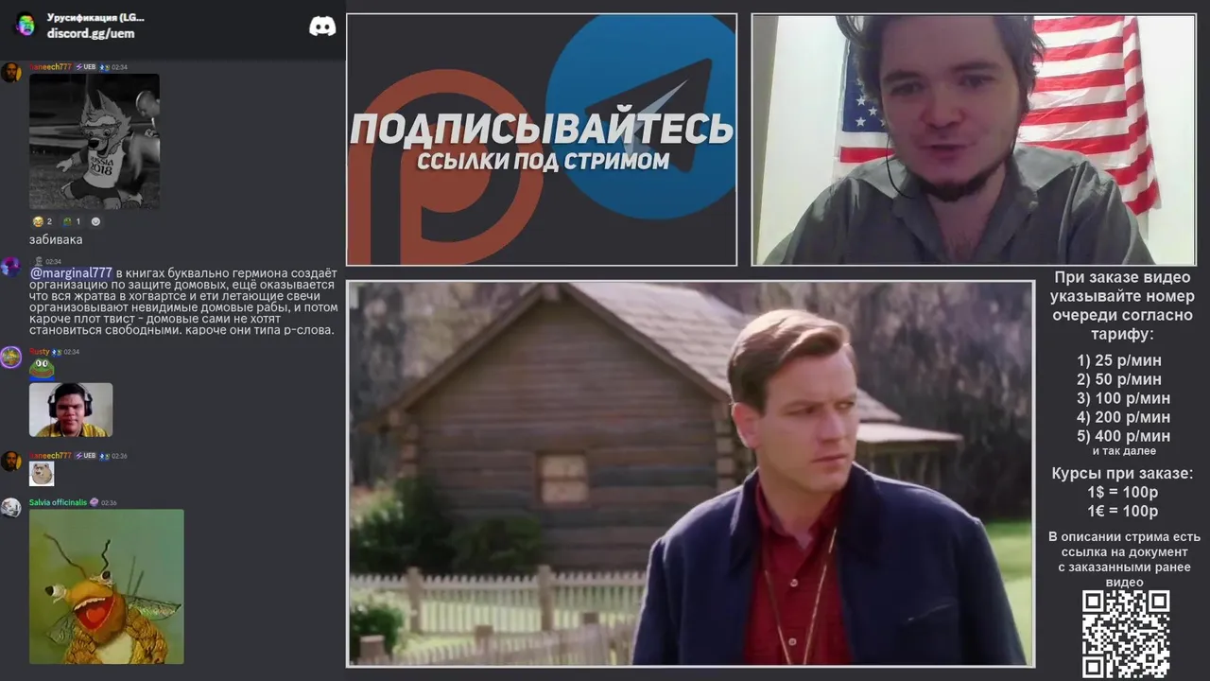Click the UEB server tag at 02:36

tap(87, 455)
